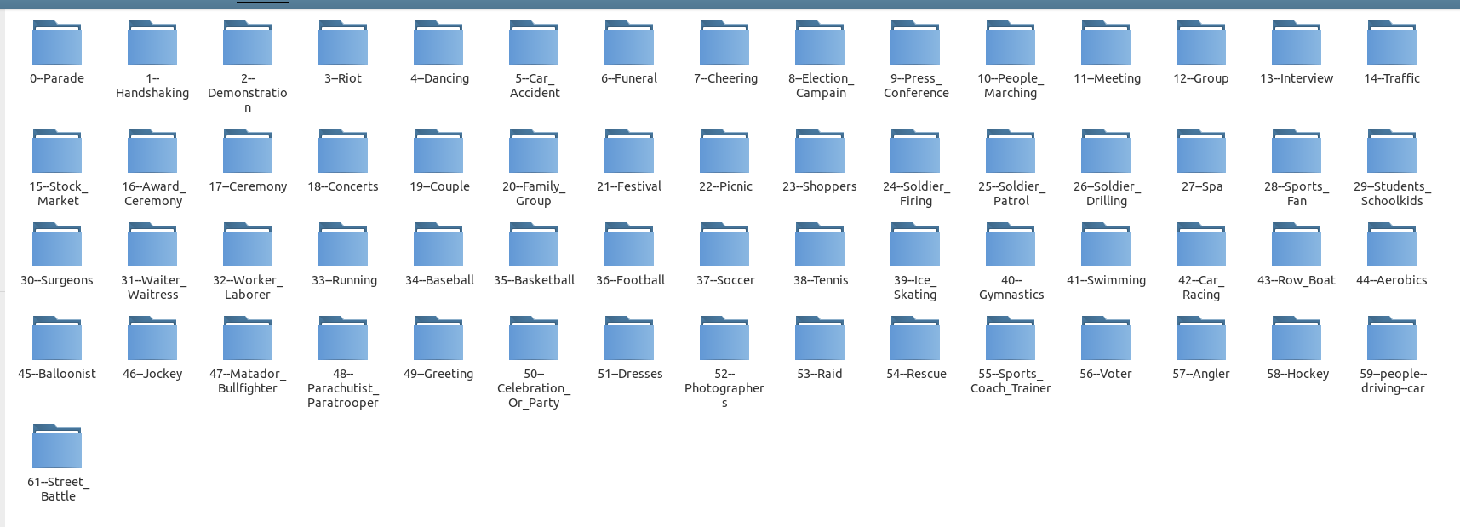
Task: Click the 38--Tennis folder name text
Action: [821, 280]
